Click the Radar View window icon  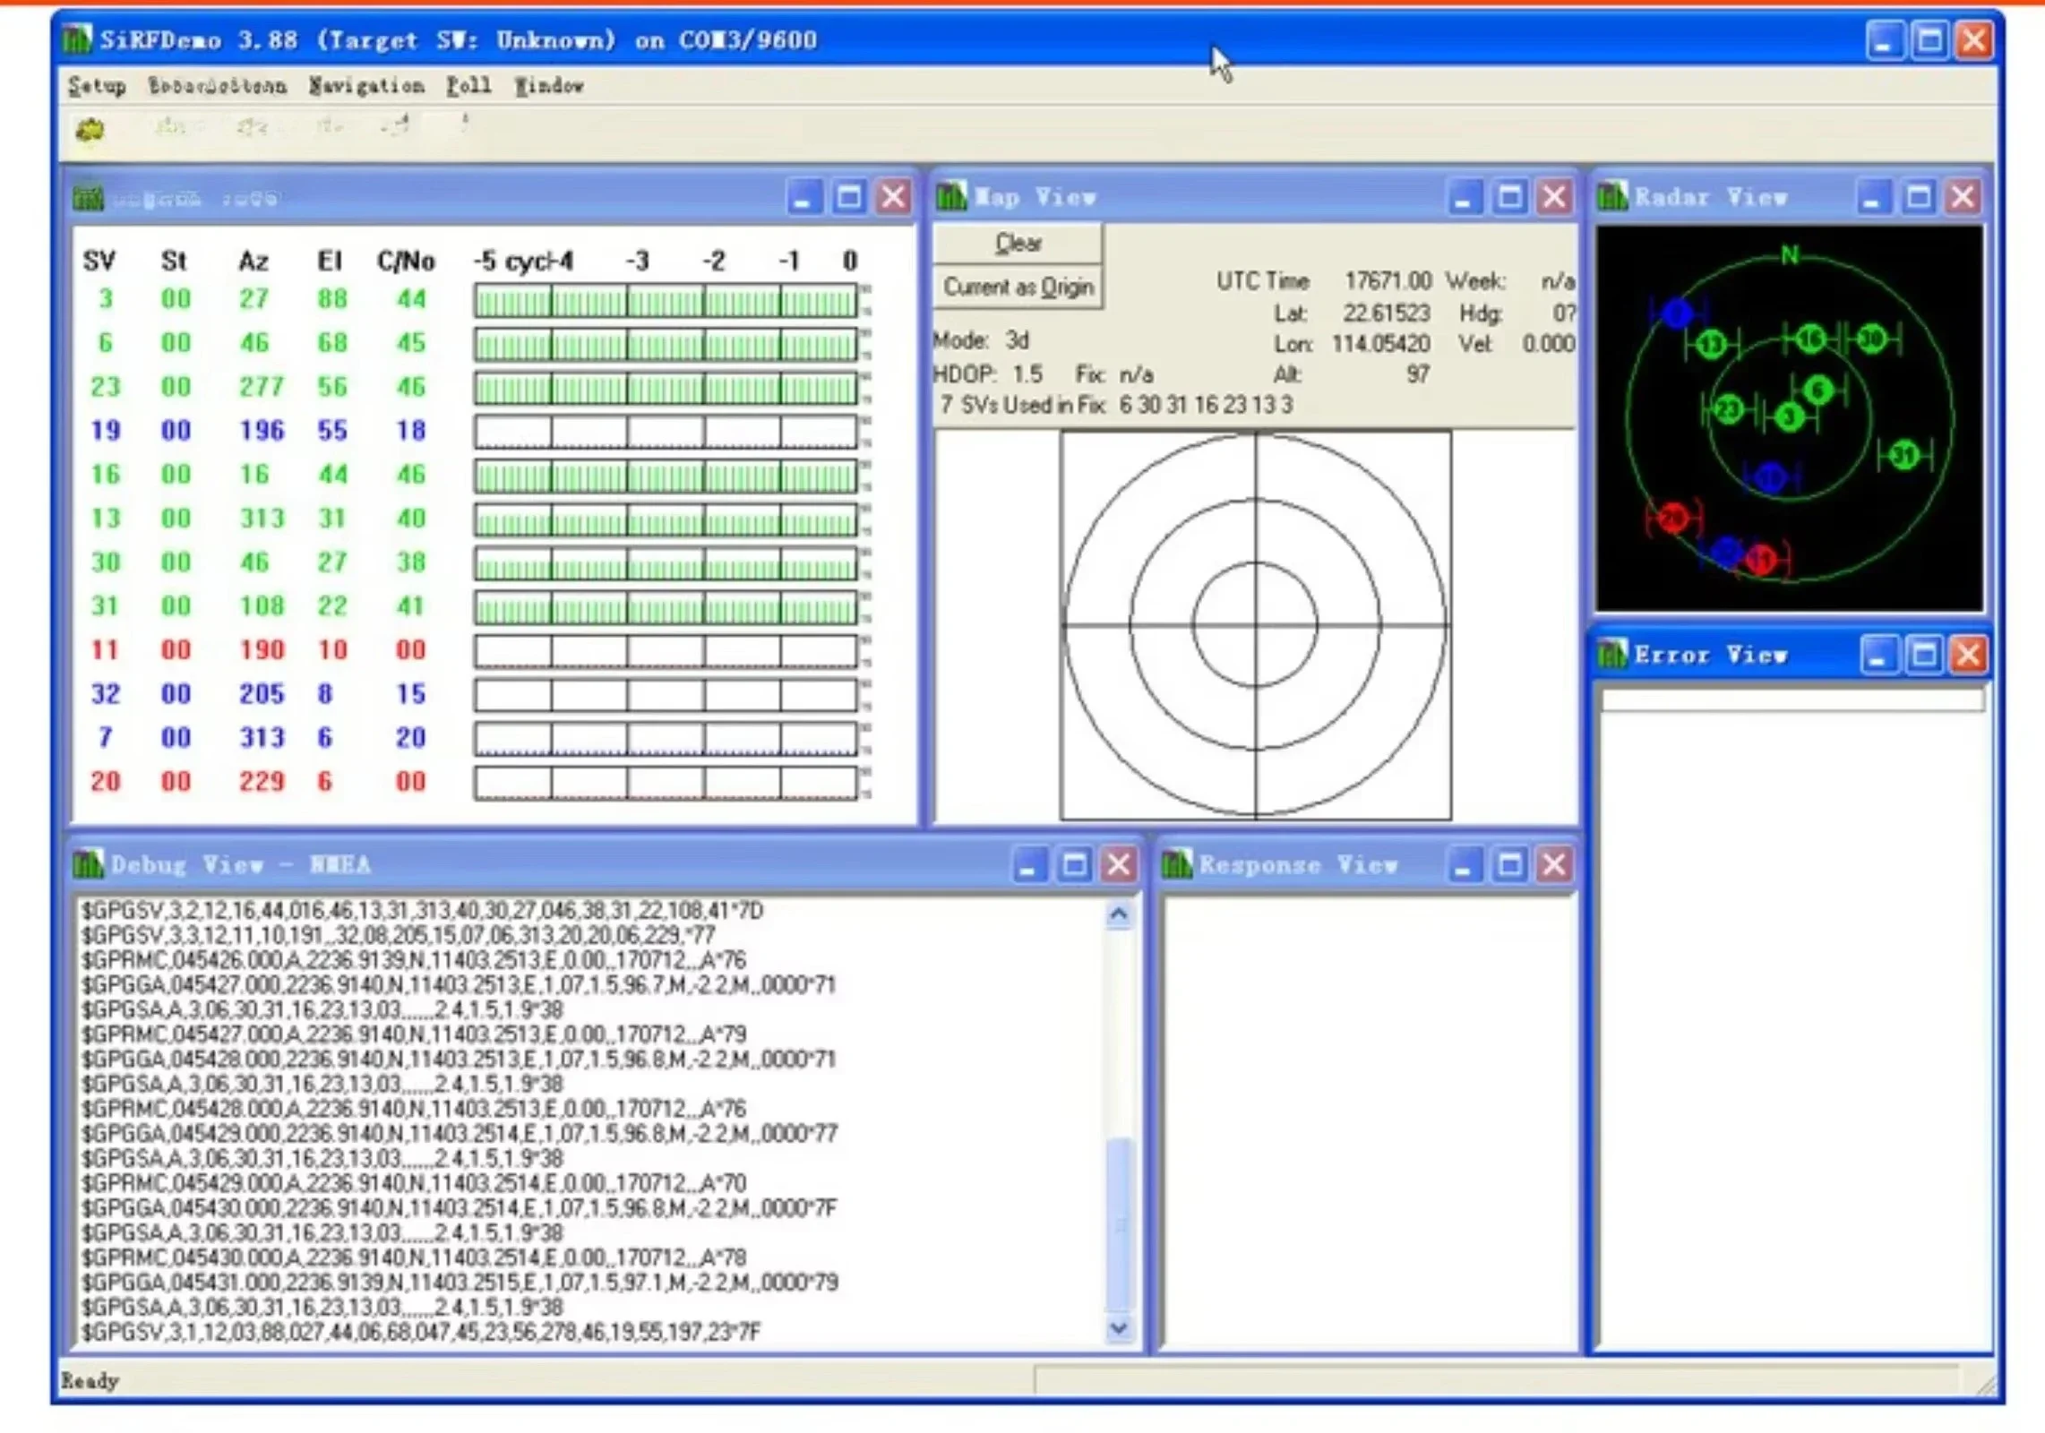click(x=1612, y=196)
